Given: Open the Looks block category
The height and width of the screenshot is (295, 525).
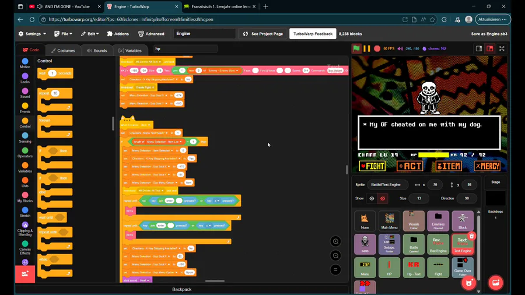Looking at the screenshot, I should click(x=24, y=78).
